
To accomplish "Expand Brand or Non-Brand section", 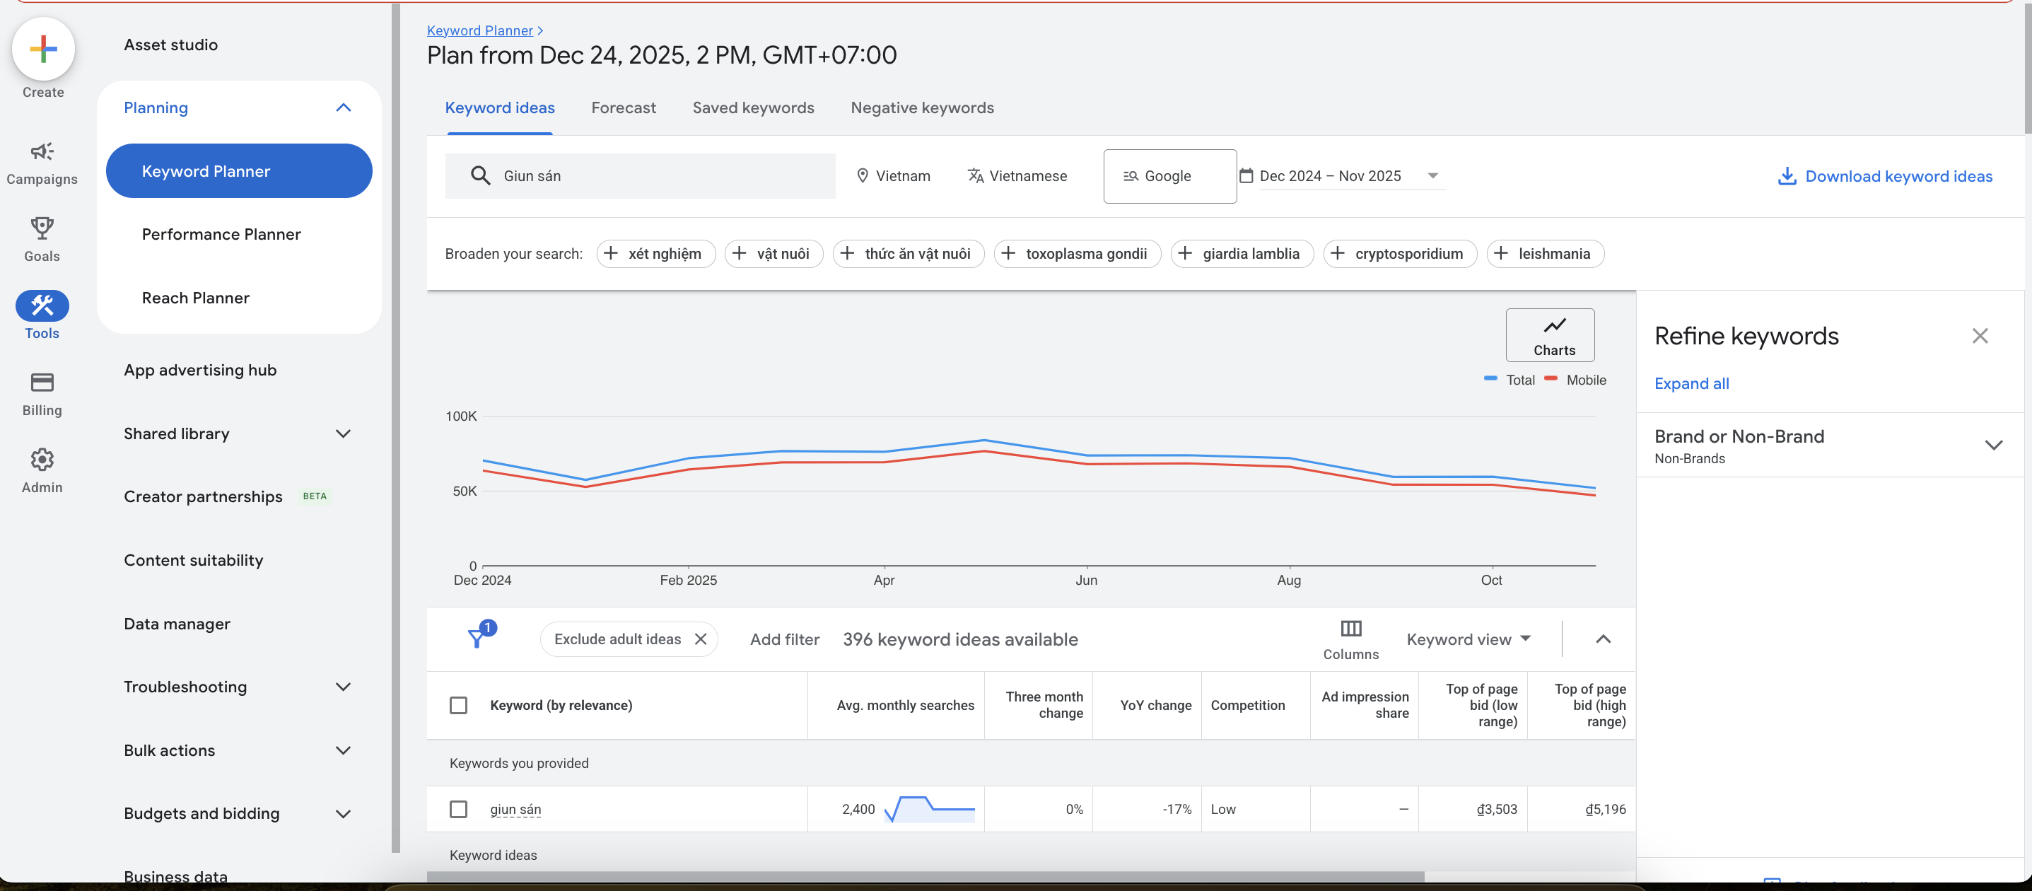I will [x=1992, y=445].
